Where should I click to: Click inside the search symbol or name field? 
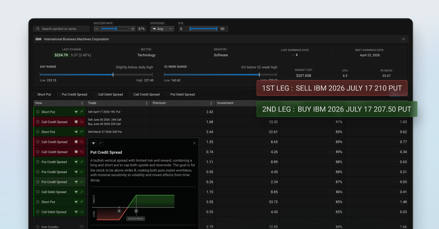point(63,29)
